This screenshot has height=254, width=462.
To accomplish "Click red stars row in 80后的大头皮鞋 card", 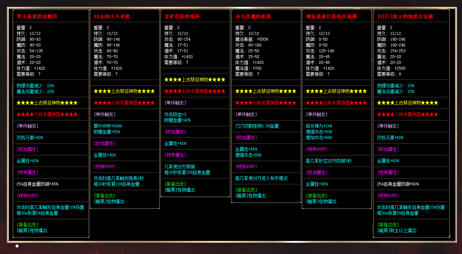I will (x=124, y=103).
